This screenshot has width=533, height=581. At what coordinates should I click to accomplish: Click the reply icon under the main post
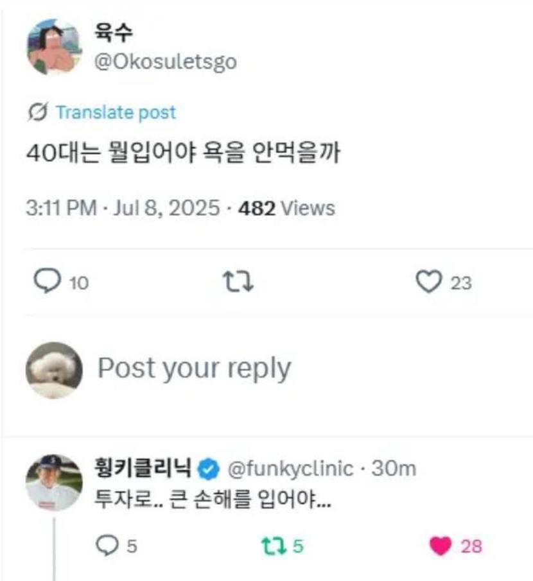tap(45, 282)
